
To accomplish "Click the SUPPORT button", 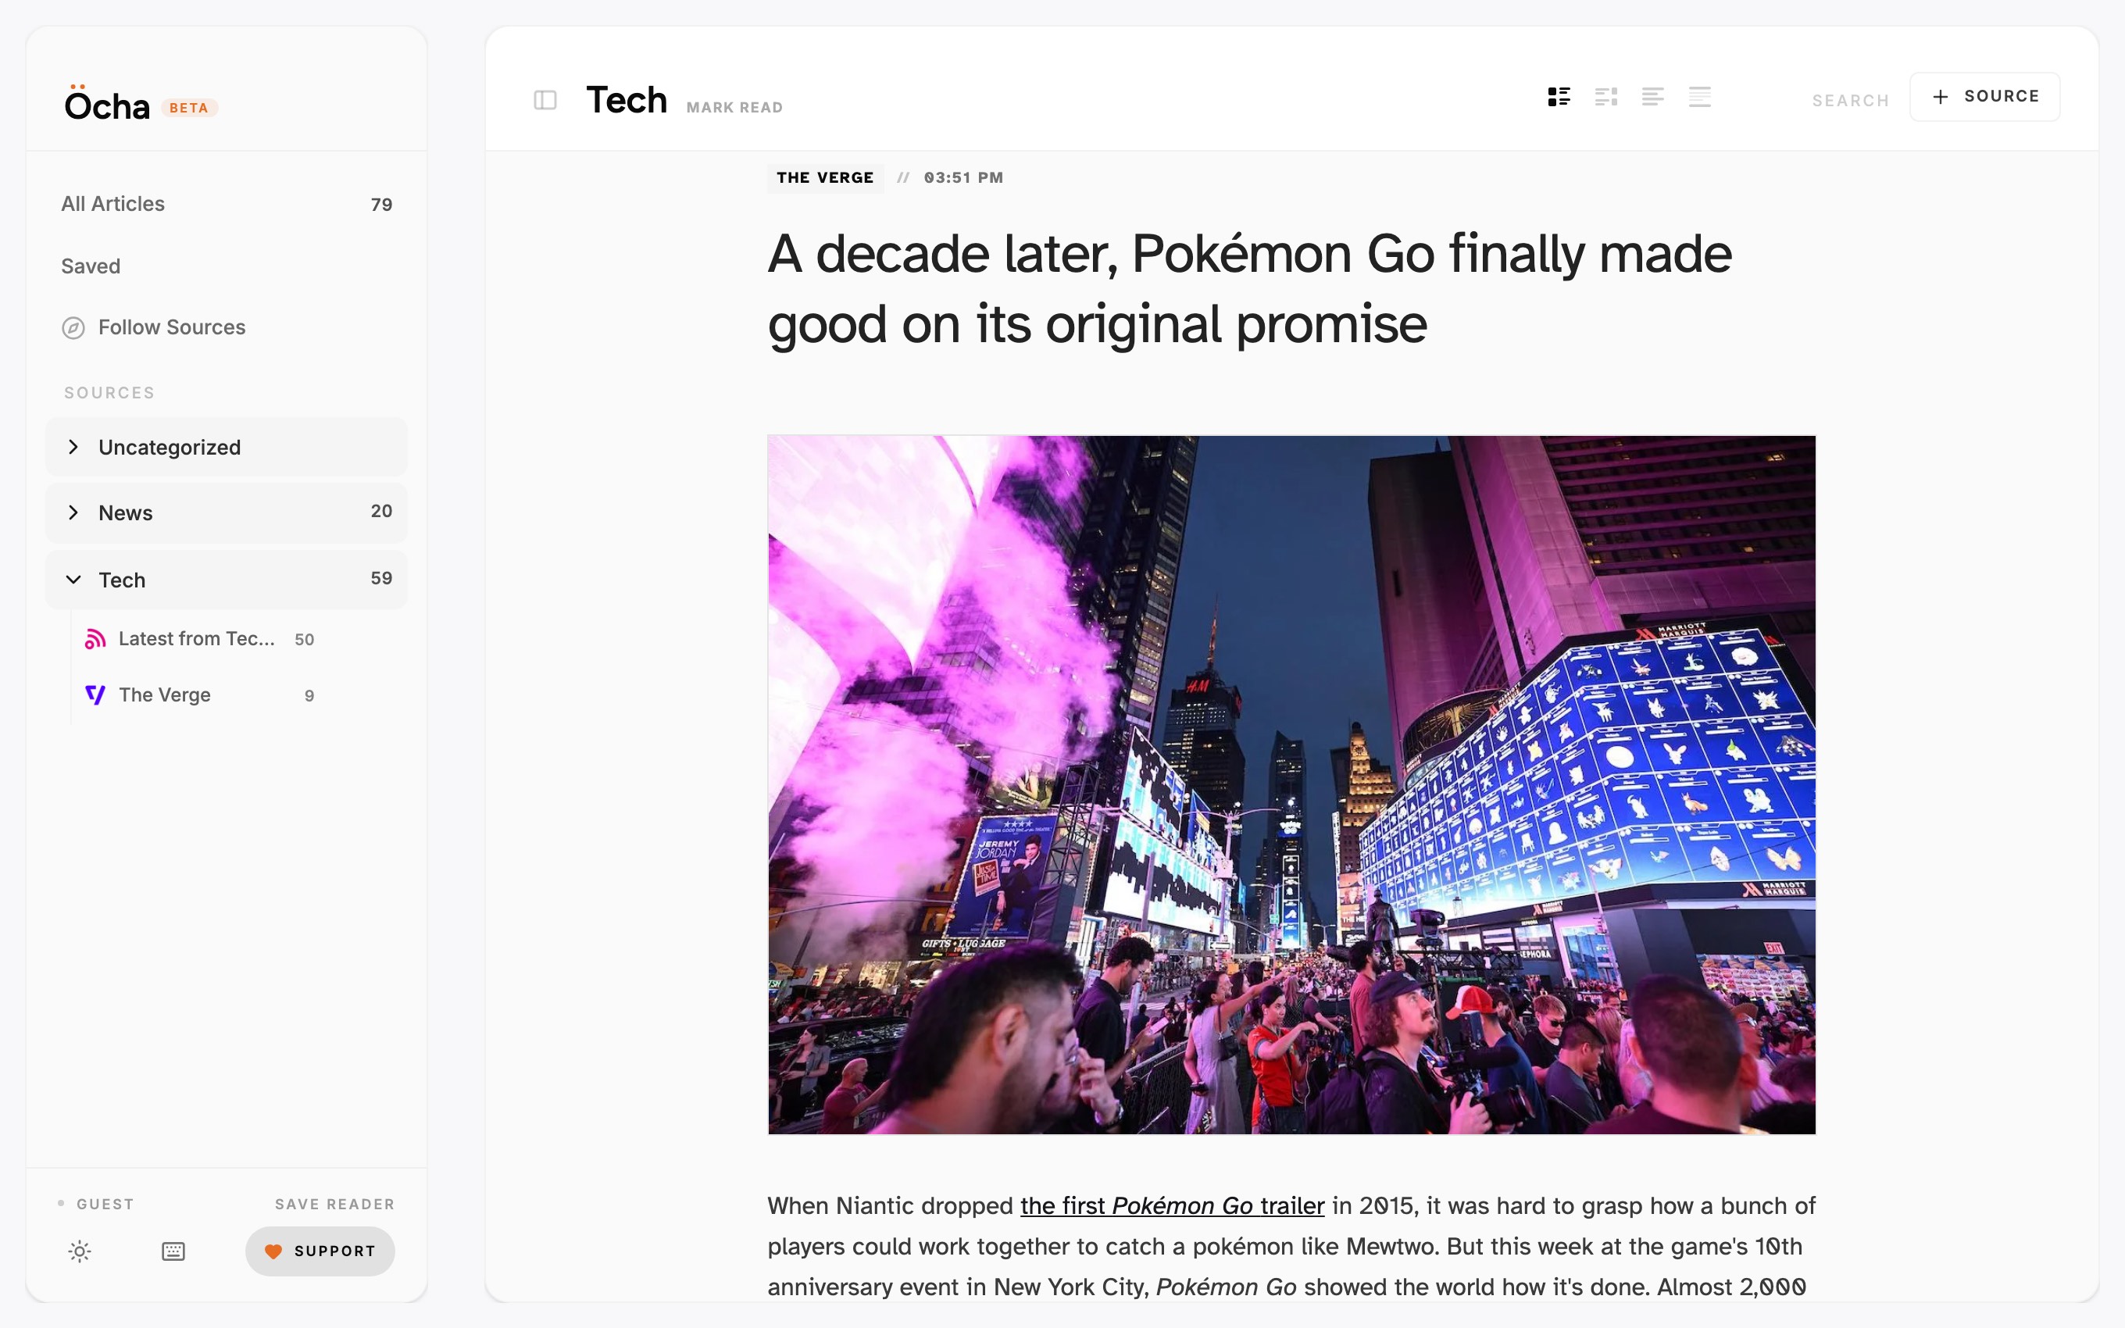I will (320, 1251).
